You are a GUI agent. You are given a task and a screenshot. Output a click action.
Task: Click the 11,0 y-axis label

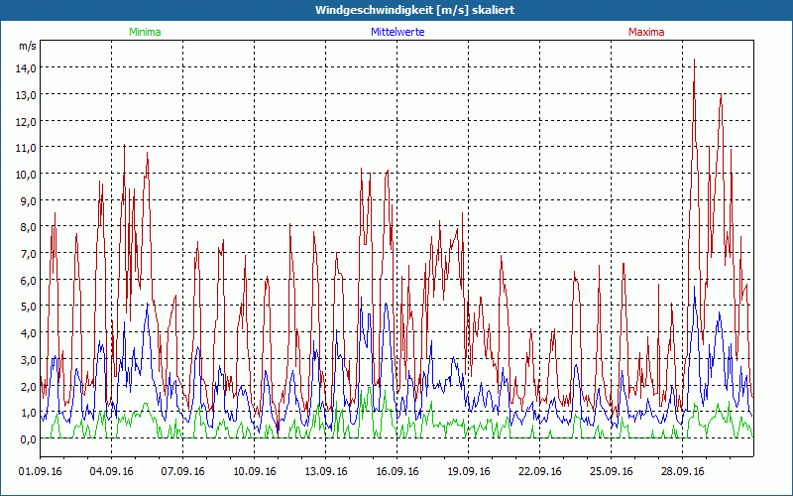tap(26, 148)
